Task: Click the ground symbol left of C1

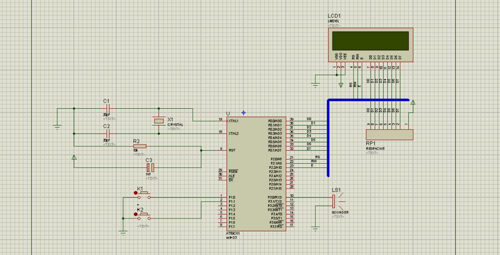Action: 57,127
